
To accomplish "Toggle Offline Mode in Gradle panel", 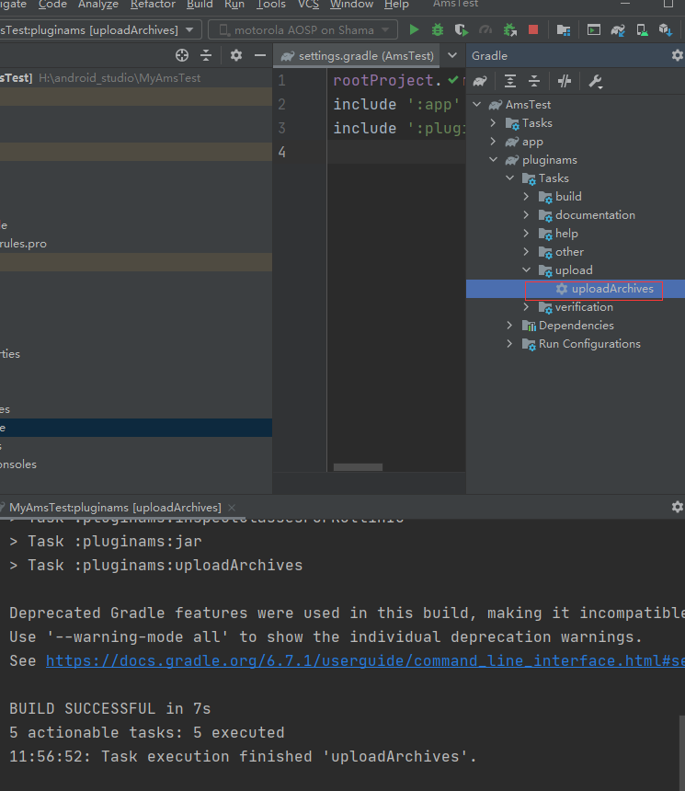I will pos(565,81).
